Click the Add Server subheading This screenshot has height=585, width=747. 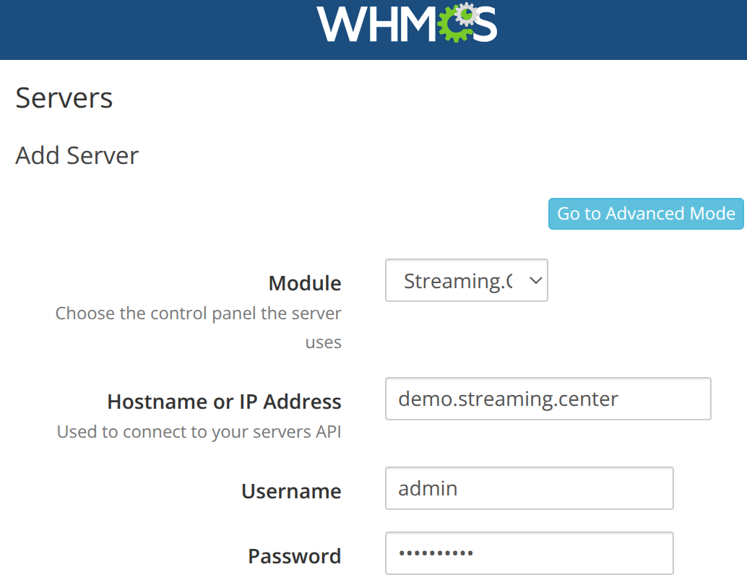tap(77, 155)
